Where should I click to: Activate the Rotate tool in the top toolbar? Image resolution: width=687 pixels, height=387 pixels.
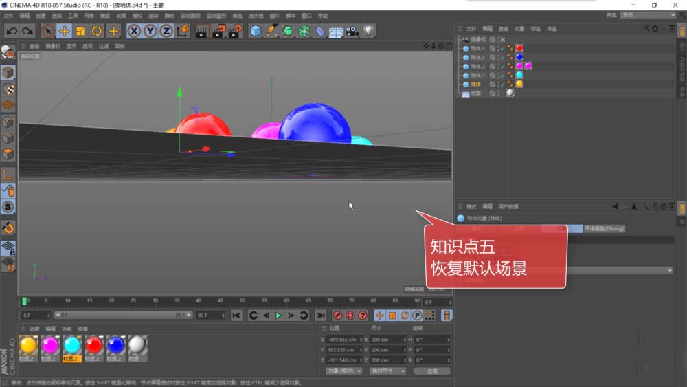pos(97,31)
